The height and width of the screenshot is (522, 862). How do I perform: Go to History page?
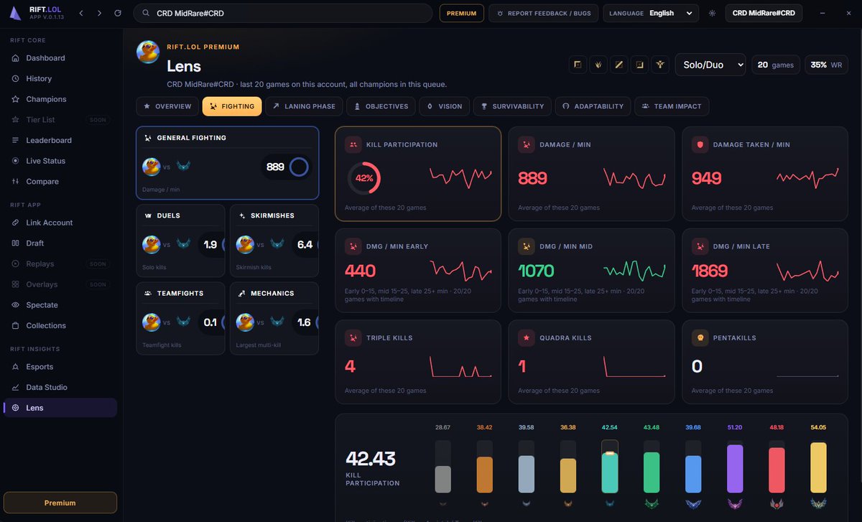60,78
